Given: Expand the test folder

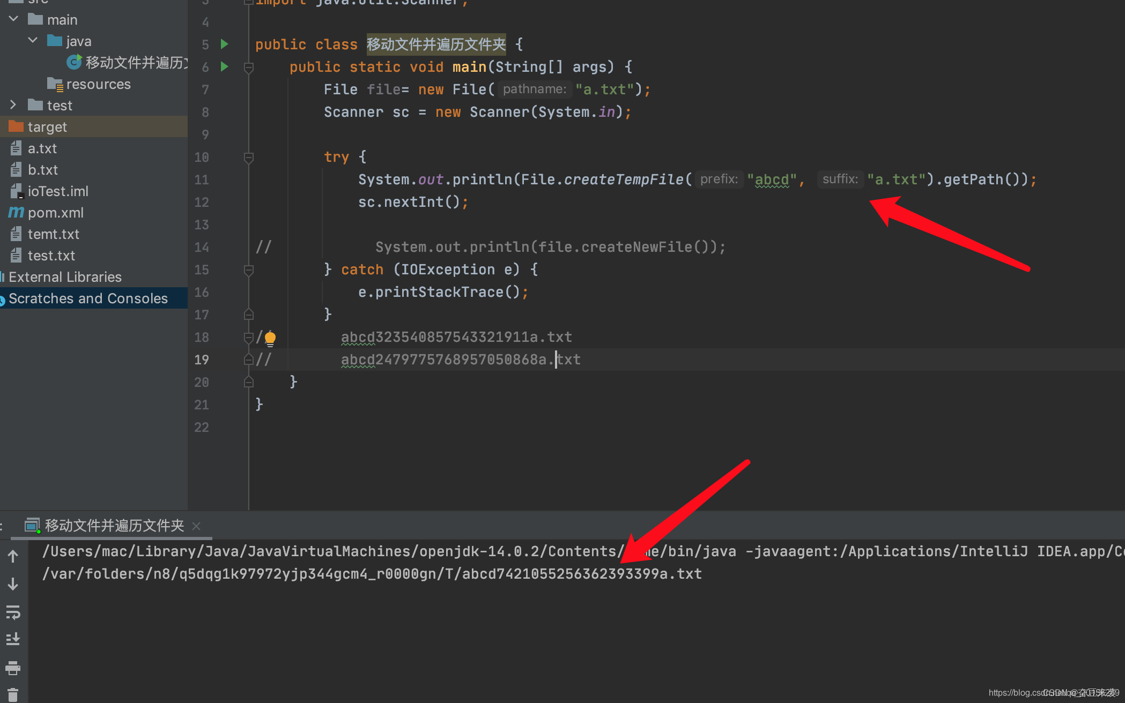Looking at the screenshot, I should pyautogui.click(x=14, y=105).
